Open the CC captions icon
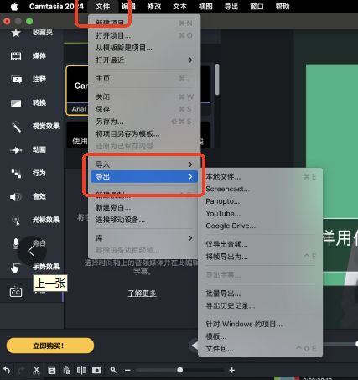Screen dimensions: 358x380 (x=16, y=292)
